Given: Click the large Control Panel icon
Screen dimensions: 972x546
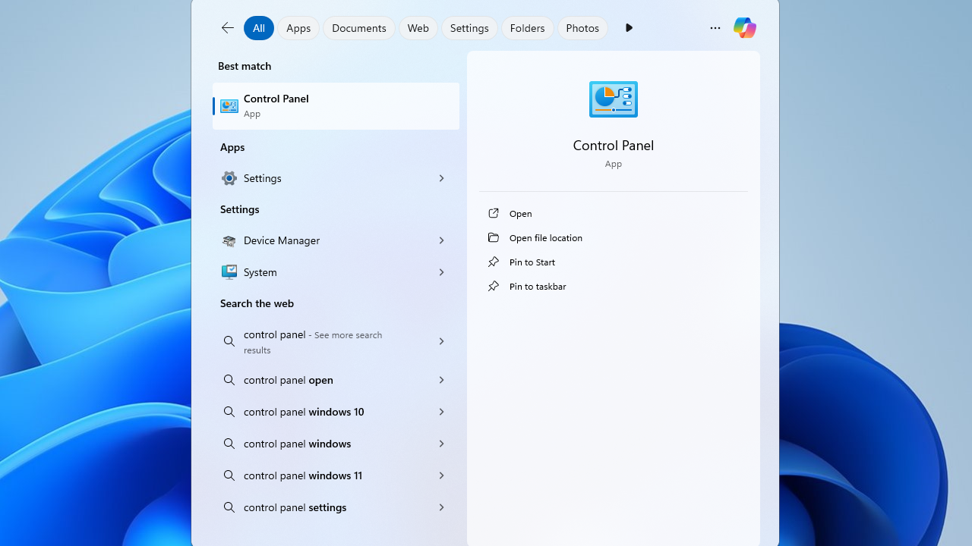Looking at the screenshot, I should 613,99.
